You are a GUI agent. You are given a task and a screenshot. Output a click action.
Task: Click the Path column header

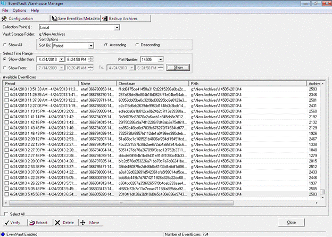248,84
